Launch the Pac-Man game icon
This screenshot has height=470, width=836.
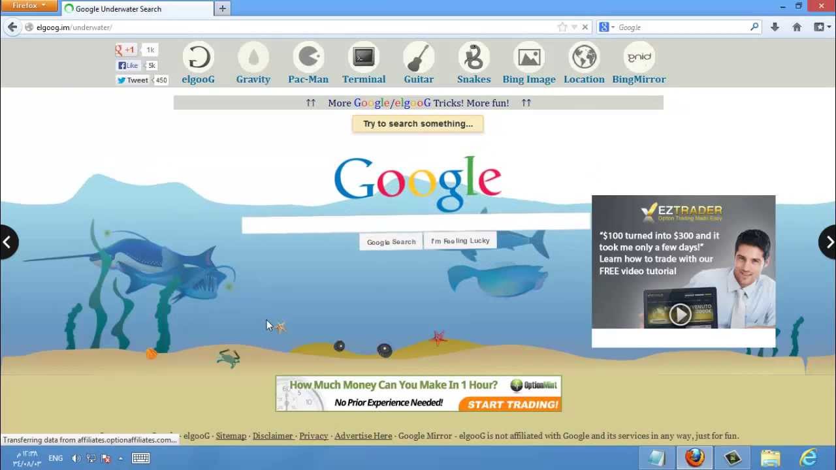click(308, 58)
